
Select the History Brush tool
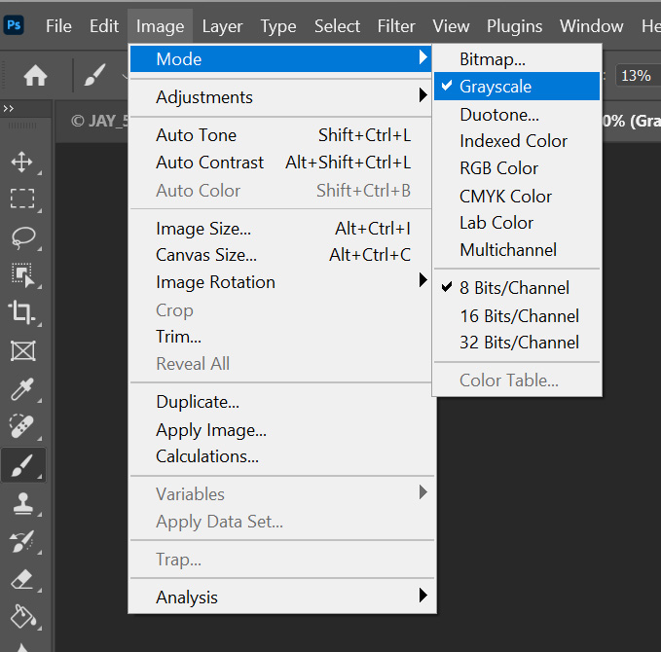tap(22, 541)
